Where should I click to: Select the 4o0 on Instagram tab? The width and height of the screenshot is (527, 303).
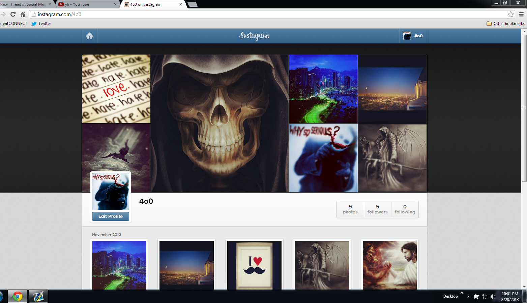(x=152, y=4)
